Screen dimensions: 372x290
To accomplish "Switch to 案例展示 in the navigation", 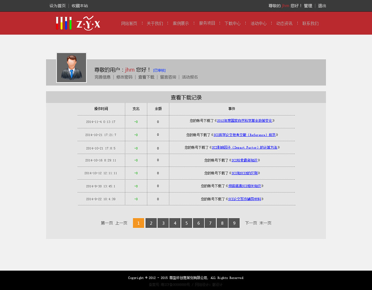I will [181, 23].
